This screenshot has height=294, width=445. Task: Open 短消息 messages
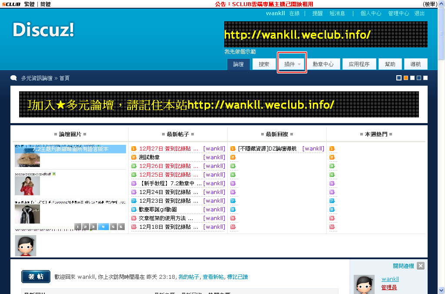[337, 13]
